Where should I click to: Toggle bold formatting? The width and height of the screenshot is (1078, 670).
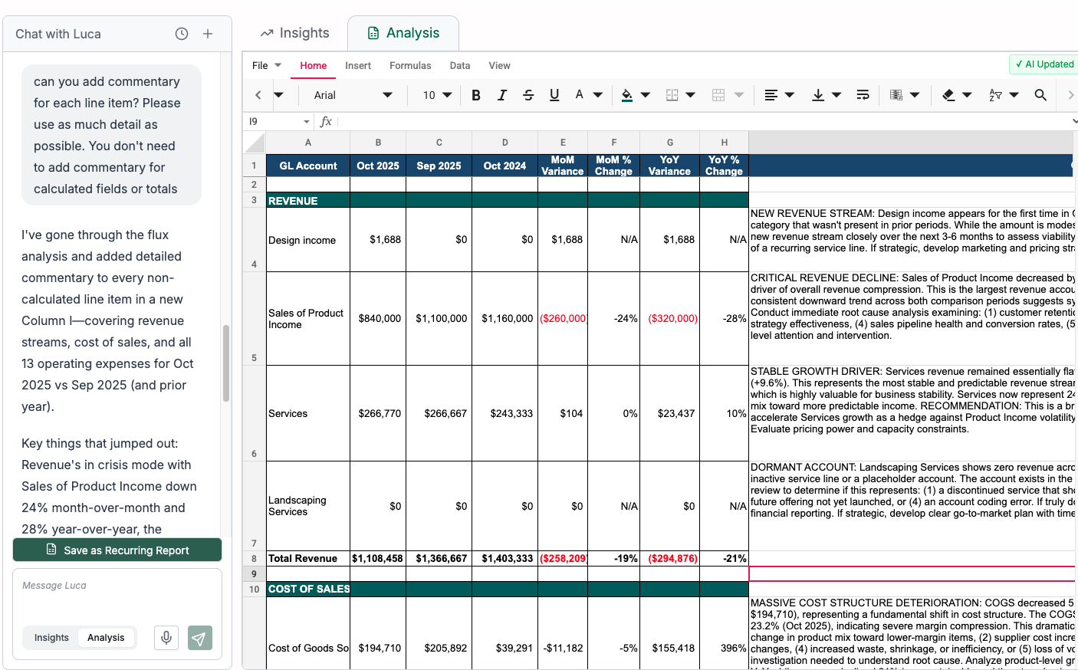pos(476,94)
